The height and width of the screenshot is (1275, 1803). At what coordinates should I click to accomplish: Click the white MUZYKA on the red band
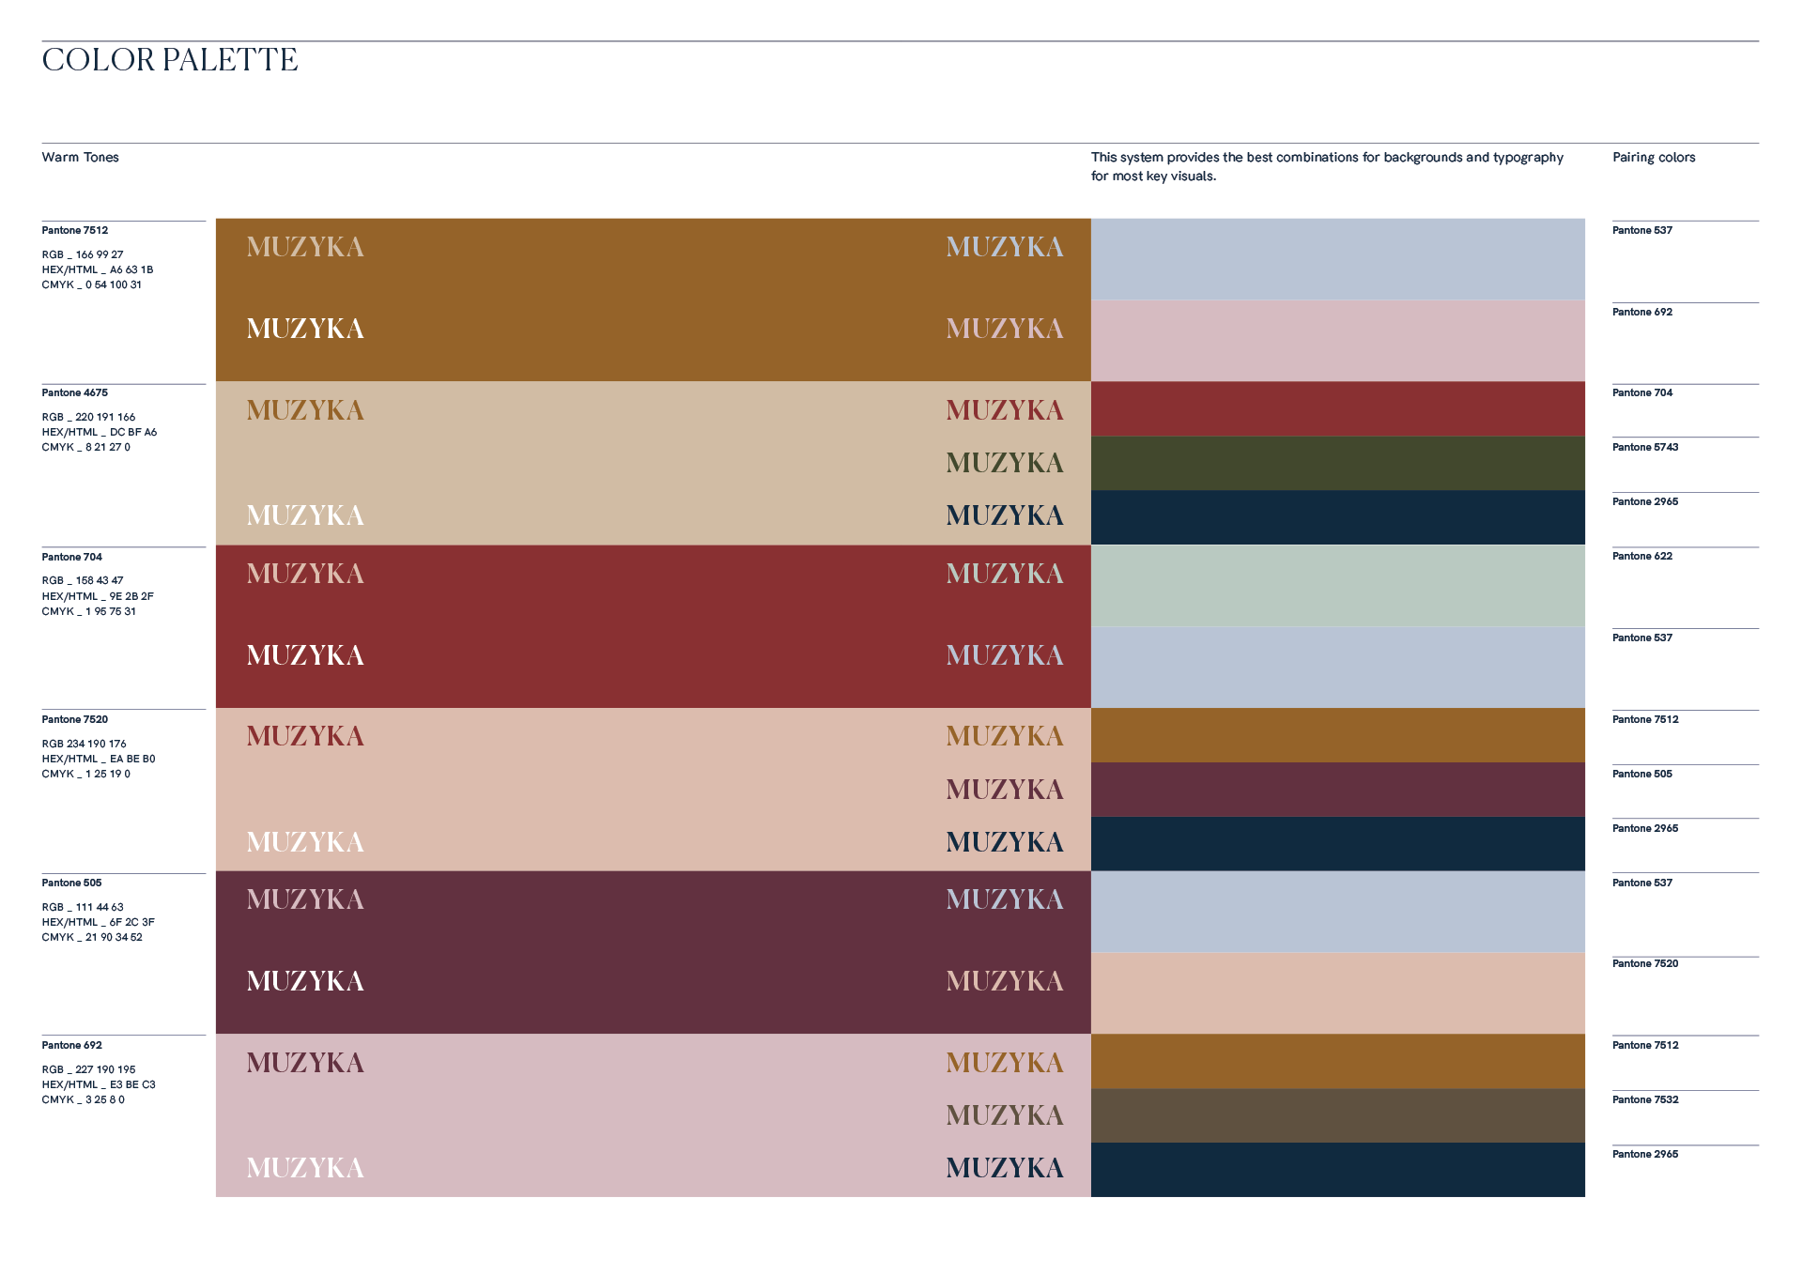click(x=305, y=655)
